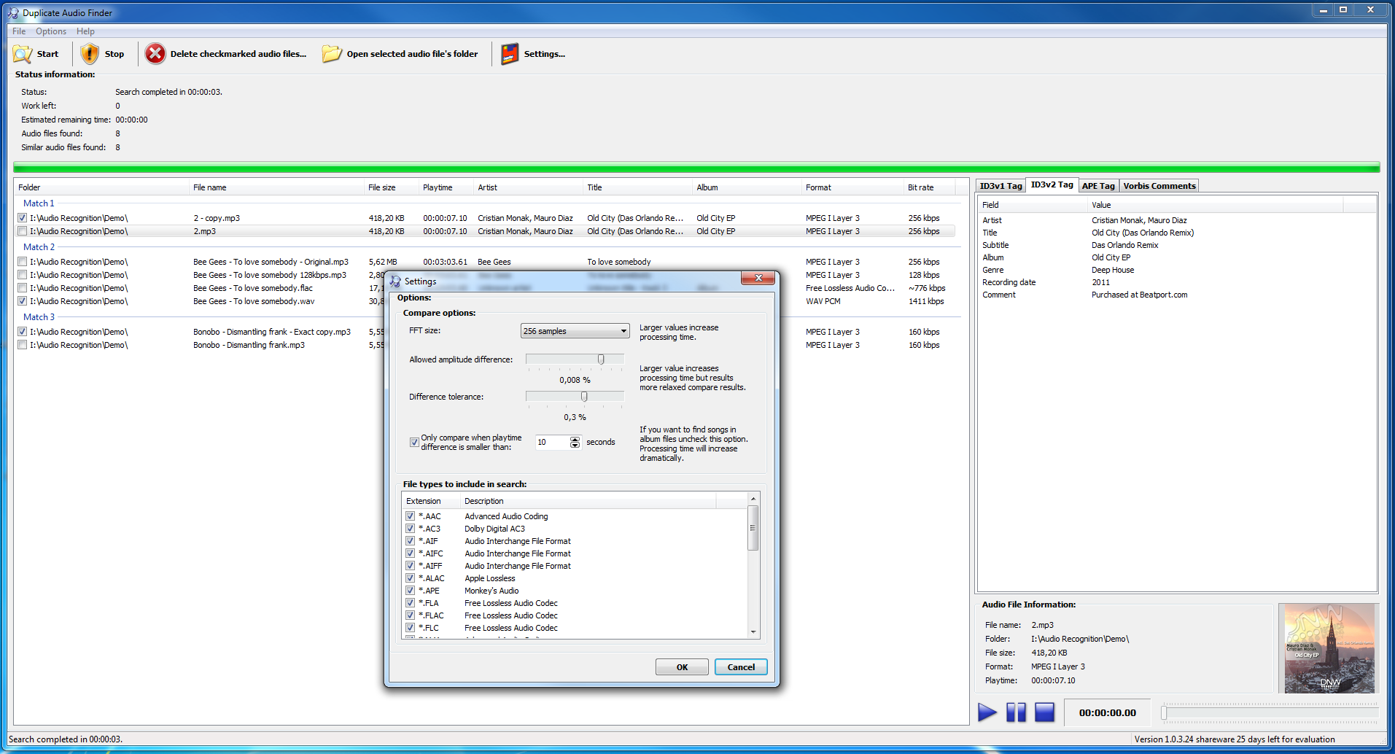Viewport: 1395px width, 754px height.
Task: Open the Settings toolbar icon
Action: point(510,54)
